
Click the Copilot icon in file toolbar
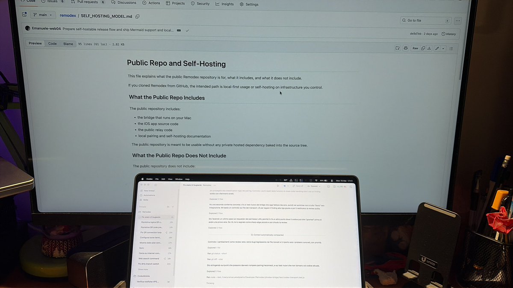pos(405,48)
